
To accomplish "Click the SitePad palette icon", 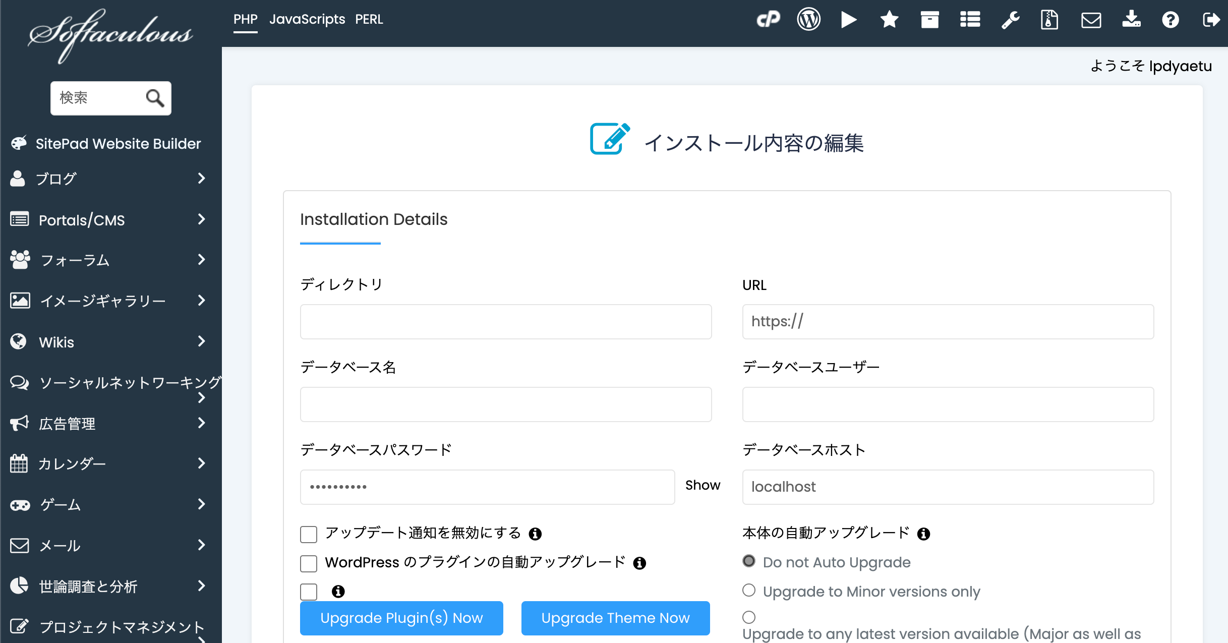I will 19,143.
